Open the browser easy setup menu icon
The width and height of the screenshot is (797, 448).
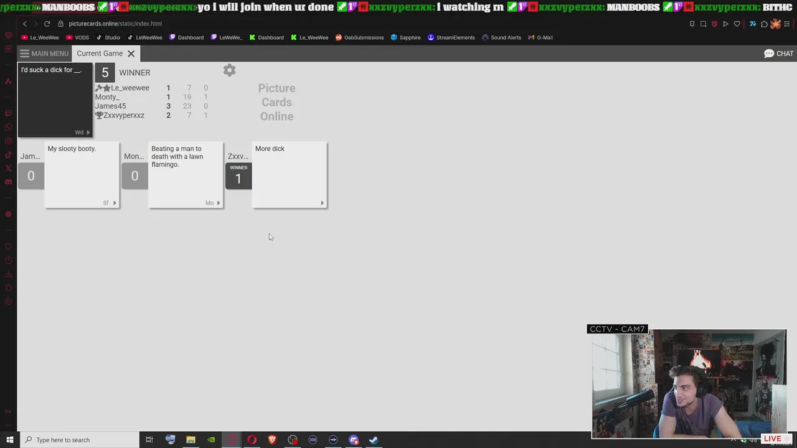[x=787, y=24]
